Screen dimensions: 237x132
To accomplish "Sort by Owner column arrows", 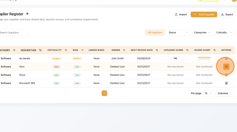I will point(124,50).
